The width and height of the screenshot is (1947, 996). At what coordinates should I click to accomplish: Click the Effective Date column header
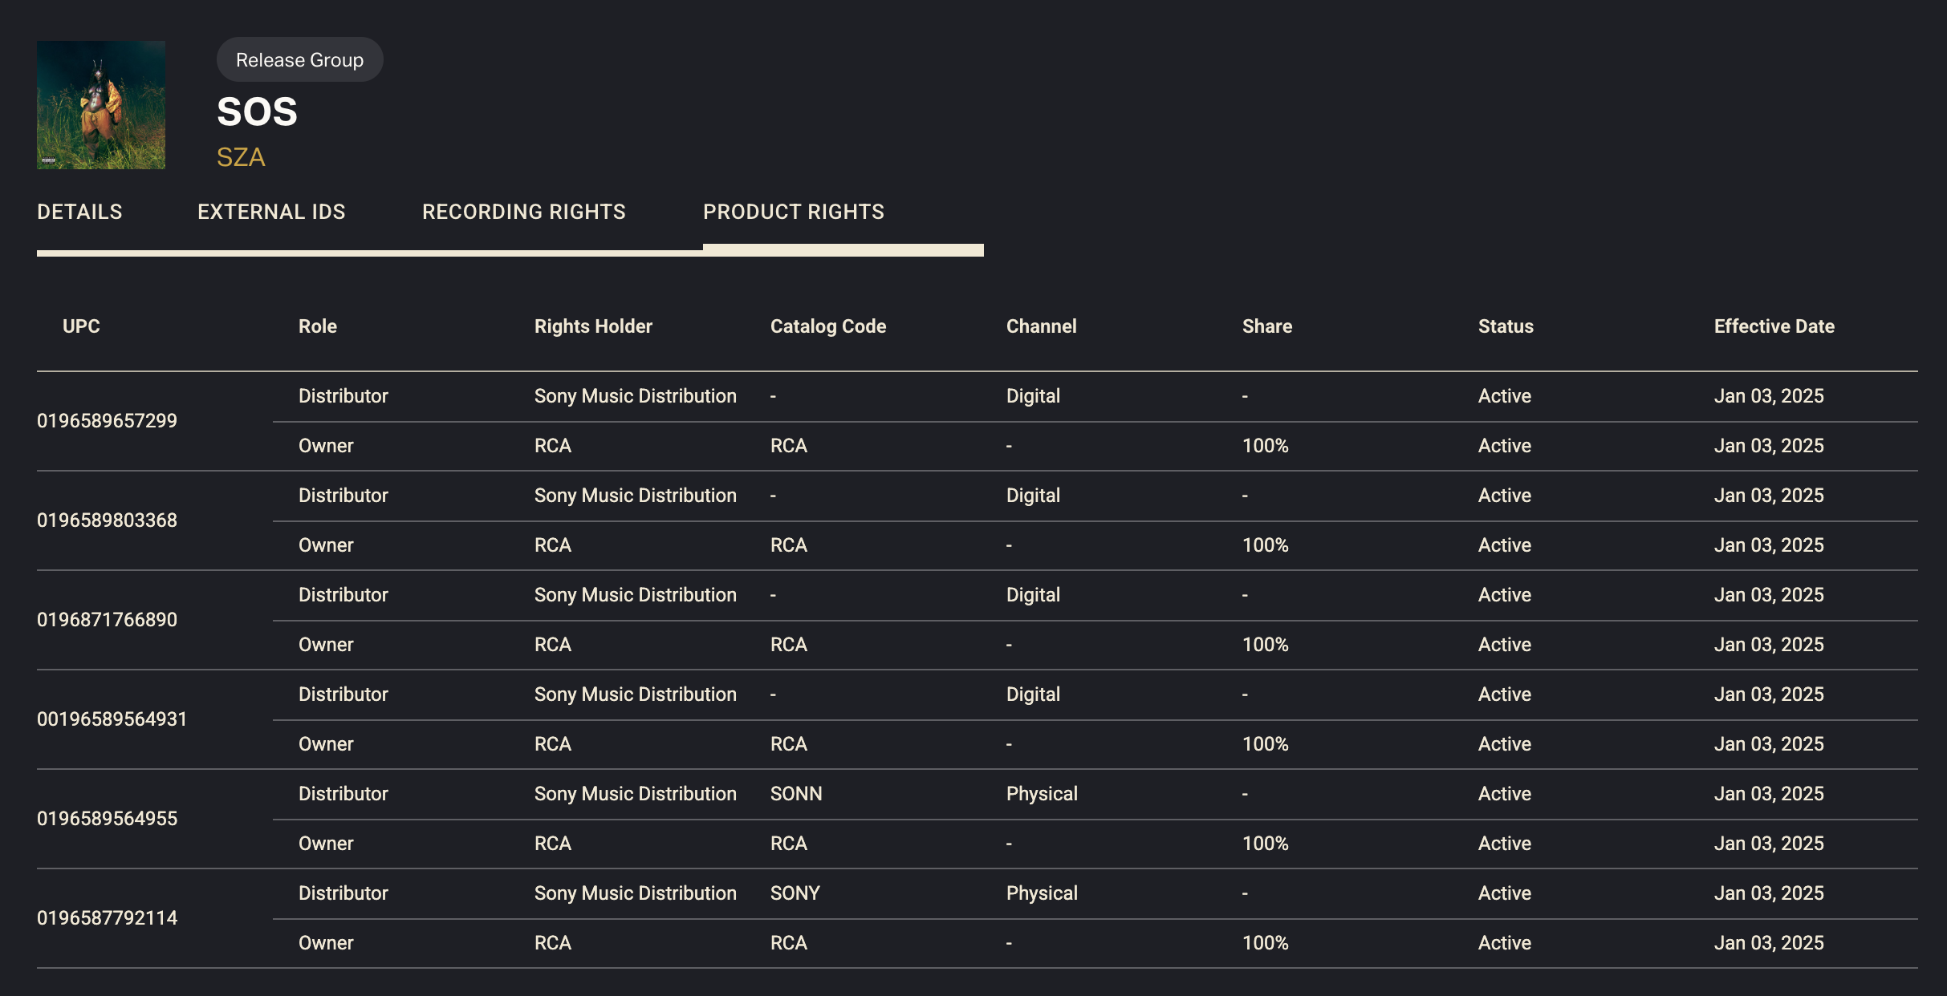pos(1774,326)
